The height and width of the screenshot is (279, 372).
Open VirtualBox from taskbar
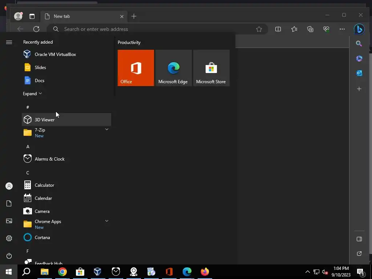tap(98, 272)
